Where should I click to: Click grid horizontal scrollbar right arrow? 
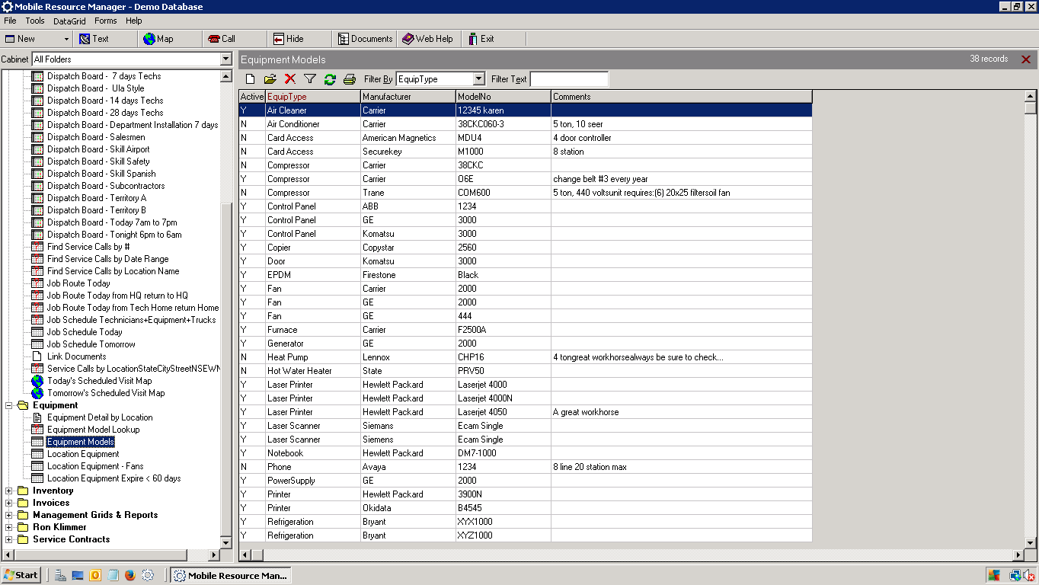pyautogui.click(x=1018, y=555)
